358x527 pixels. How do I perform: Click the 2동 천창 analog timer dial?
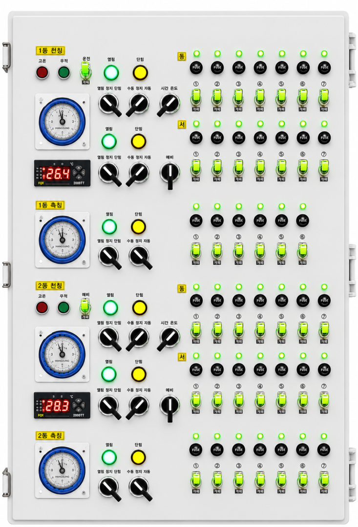click(x=62, y=354)
